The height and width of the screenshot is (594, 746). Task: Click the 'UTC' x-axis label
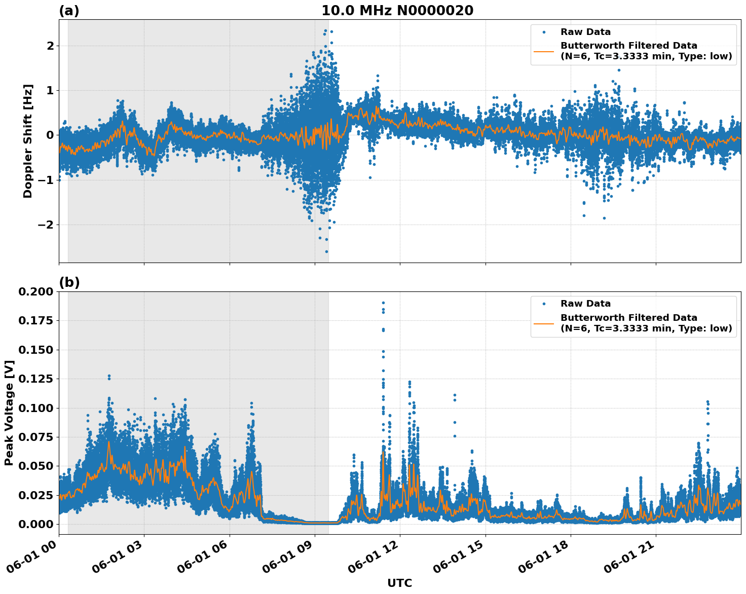[399, 583]
